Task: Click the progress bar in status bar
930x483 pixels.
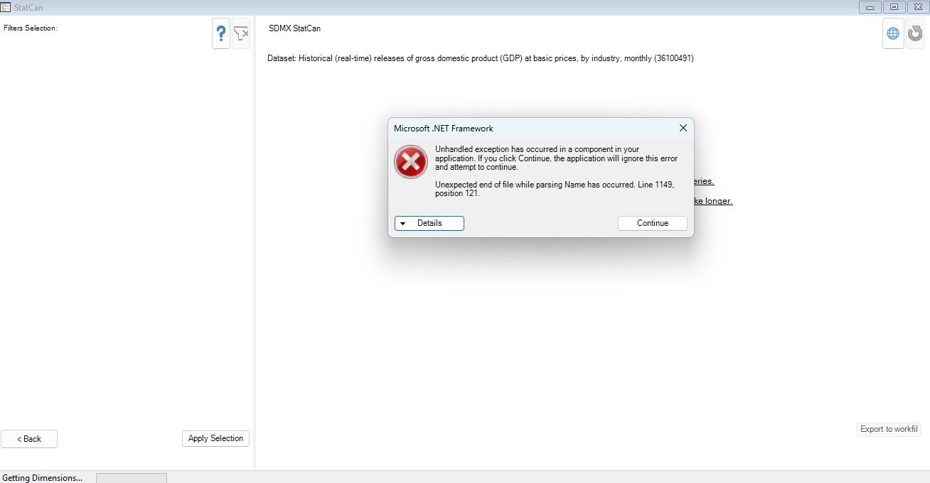Action: click(132, 478)
